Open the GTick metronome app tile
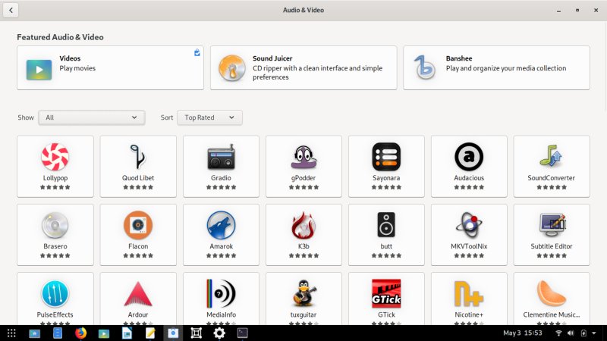This screenshot has height=341, width=607. (x=386, y=299)
